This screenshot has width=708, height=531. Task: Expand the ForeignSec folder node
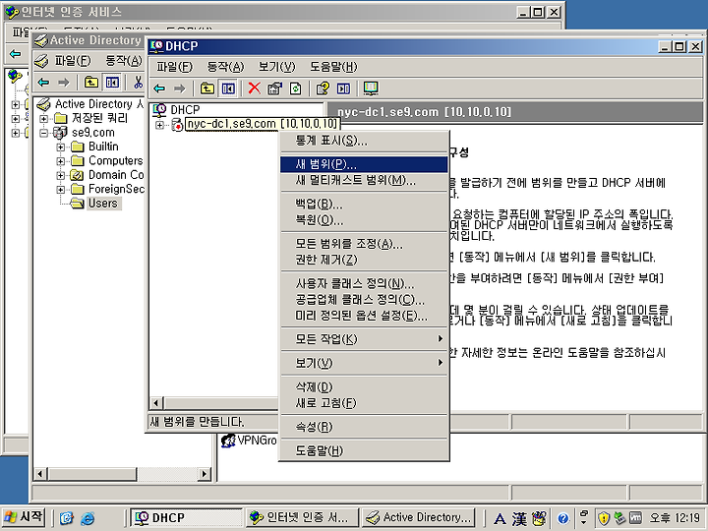tap(61, 190)
